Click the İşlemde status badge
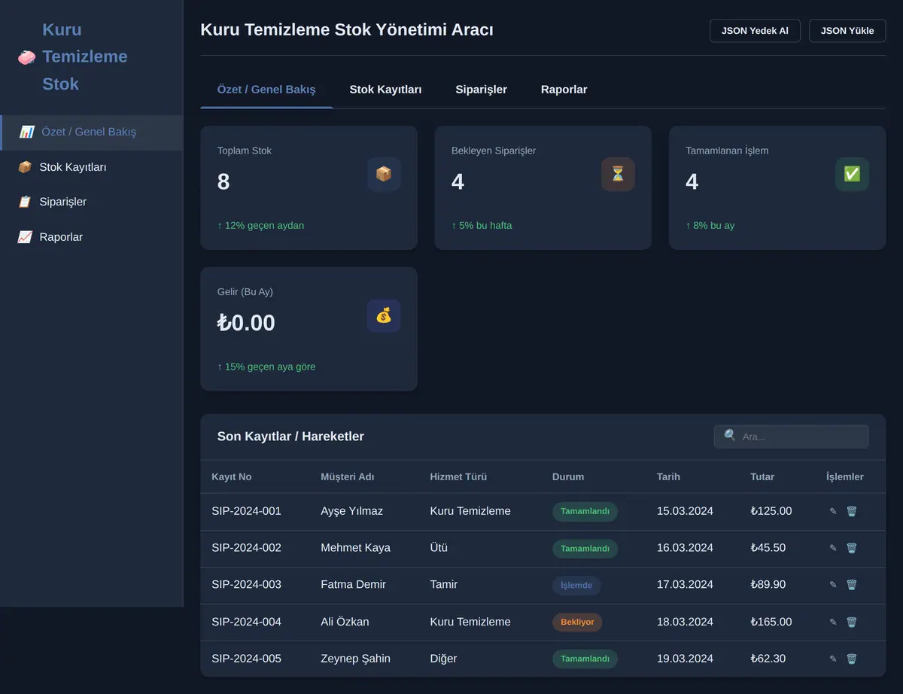The image size is (903, 694). pos(576,586)
